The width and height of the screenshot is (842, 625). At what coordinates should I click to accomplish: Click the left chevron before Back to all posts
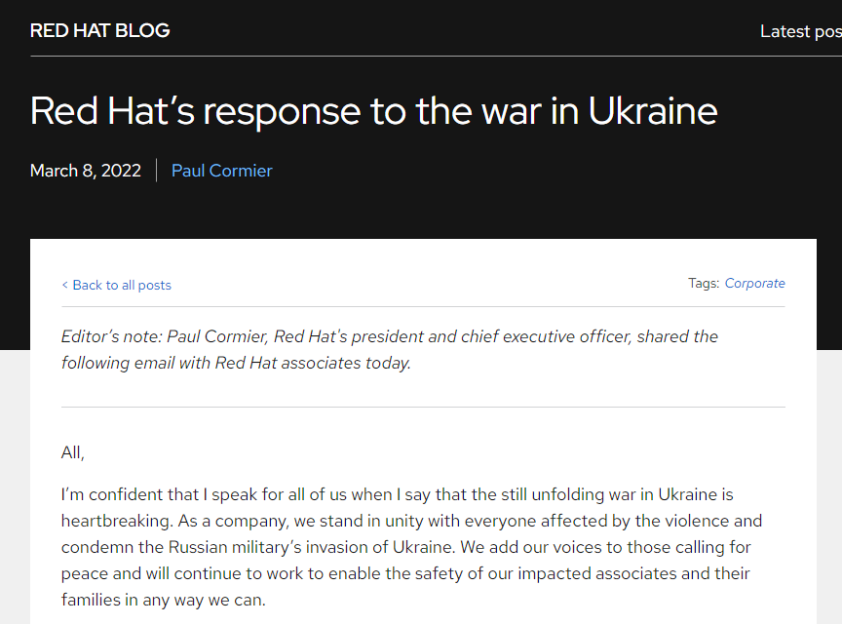pos(65,285)
